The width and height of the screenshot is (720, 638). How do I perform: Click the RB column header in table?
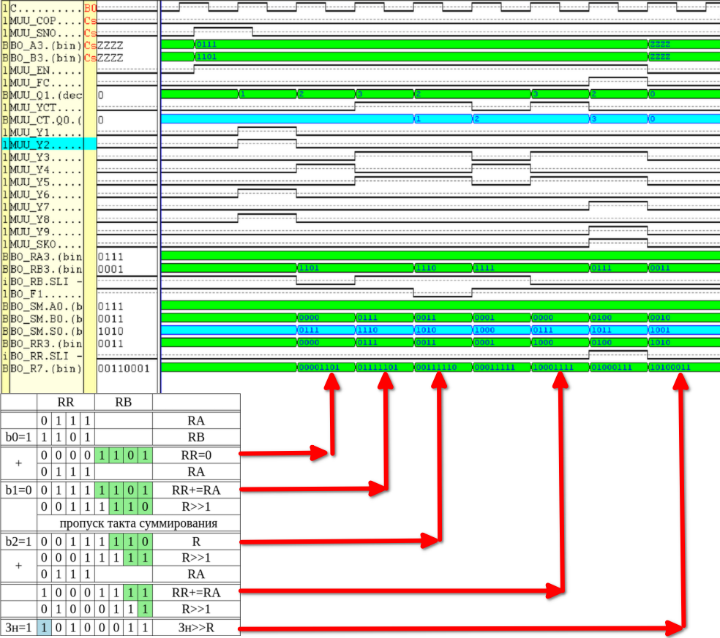click(x=124, y=402)
